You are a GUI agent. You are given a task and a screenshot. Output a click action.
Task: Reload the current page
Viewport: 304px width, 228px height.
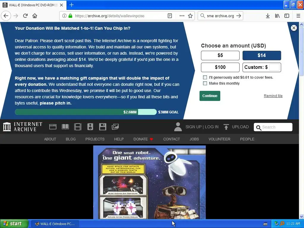[x=25, y=16]
